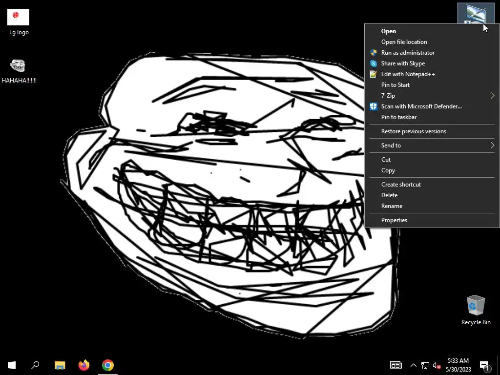This screenshot has width=500, height=375.
Task: Choose Delete from the context menu
Action: 432,195
